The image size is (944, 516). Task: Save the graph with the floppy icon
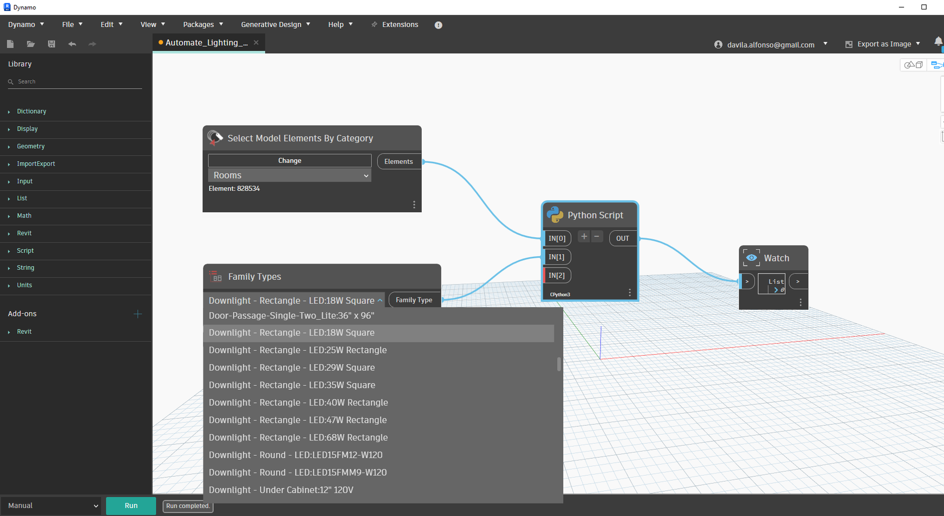[51, 44]
